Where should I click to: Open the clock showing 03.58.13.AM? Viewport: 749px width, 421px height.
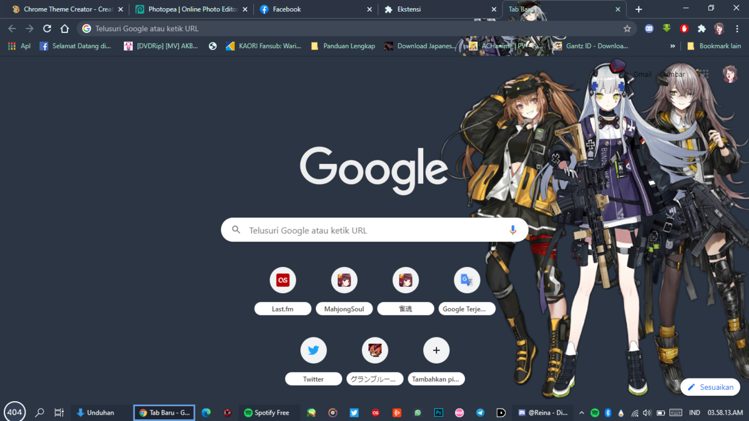[x=725, y=412]
